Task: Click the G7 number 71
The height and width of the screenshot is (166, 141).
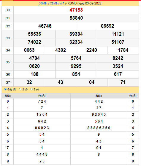Action: (123, 82)
